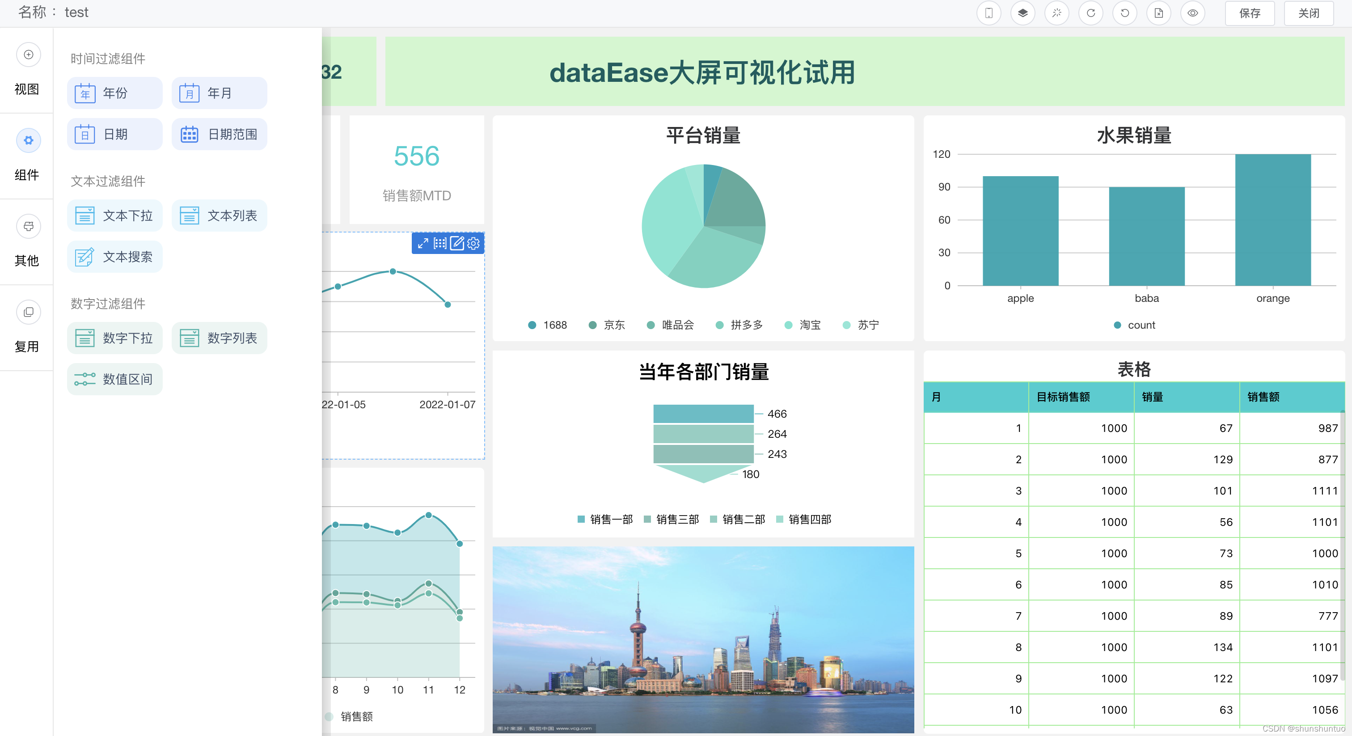Click the layers panel icon in top toolbar

(x=1023, y=13)
